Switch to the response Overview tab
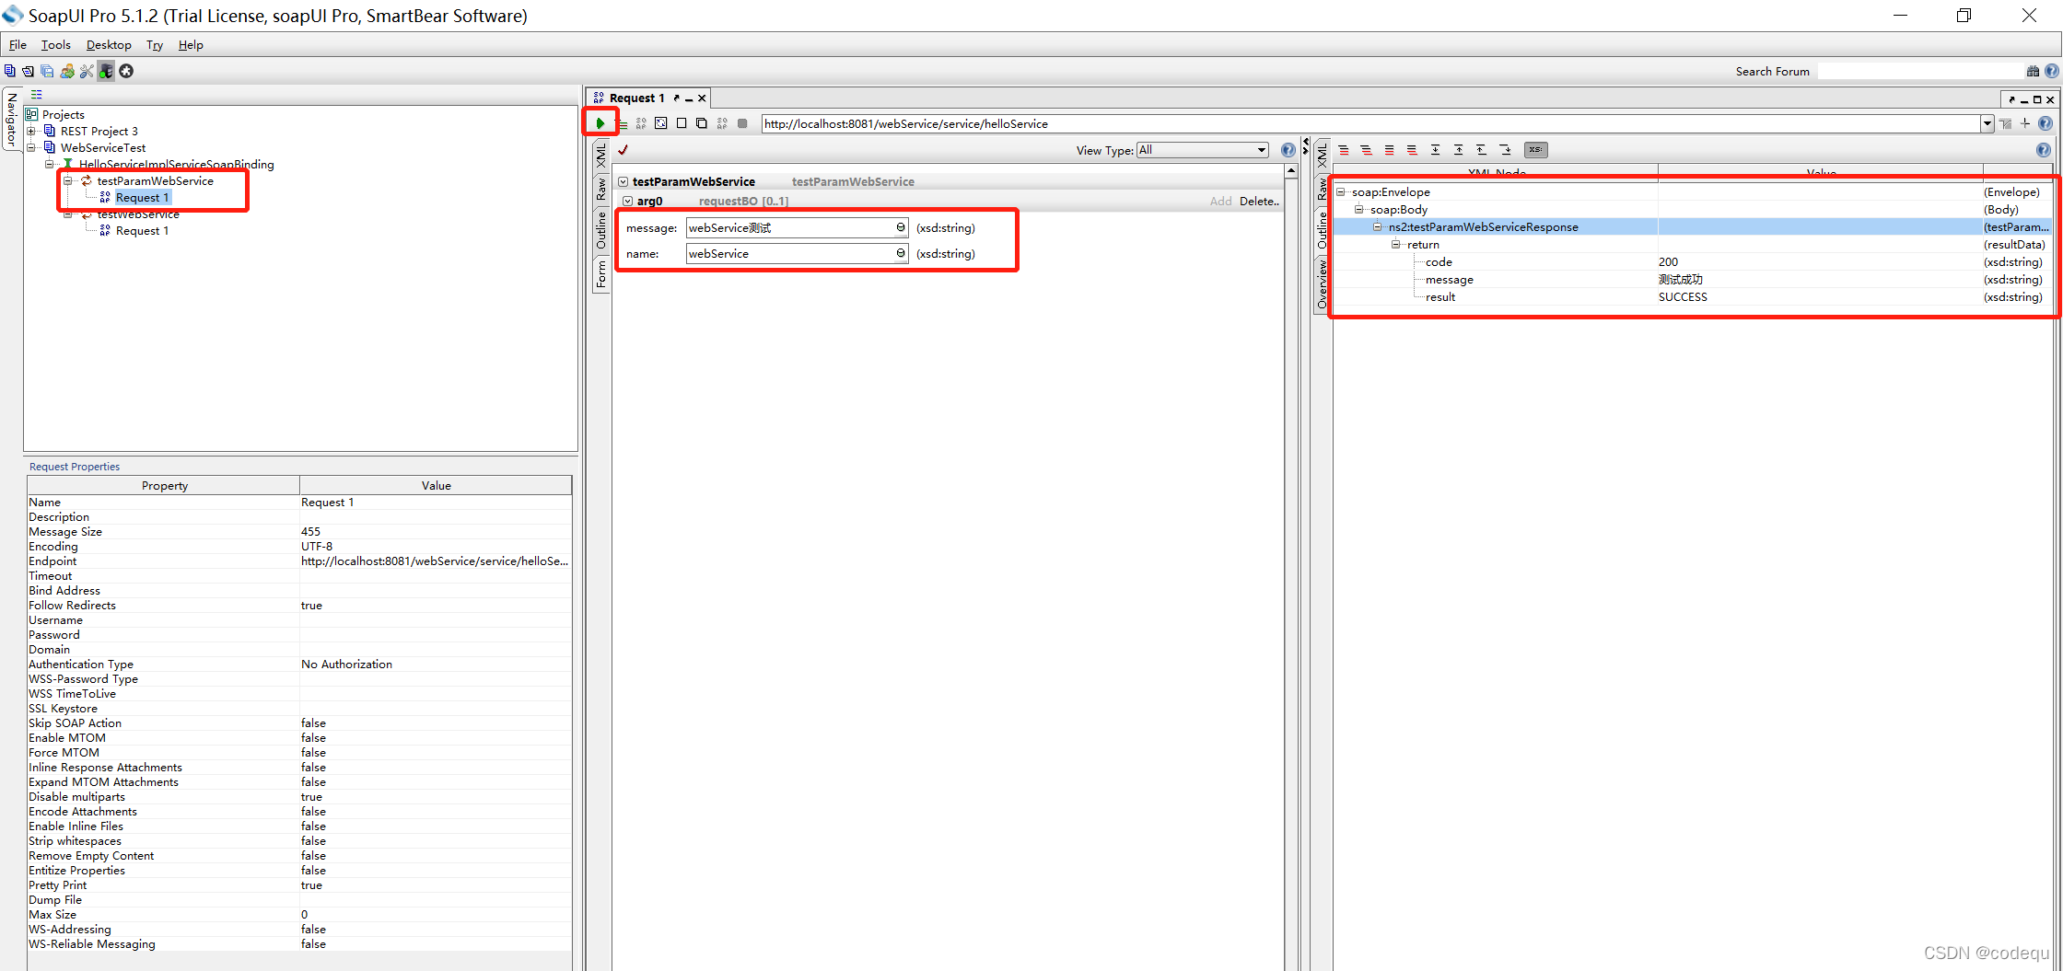 click(x=1323, y=283)
